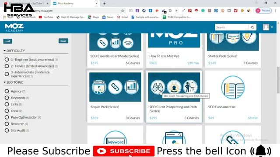Image resolution: width=280 pixels, height=157 pixels.
Task: Switch to the Moz Academy browser tab
Action: click(75, 3)
